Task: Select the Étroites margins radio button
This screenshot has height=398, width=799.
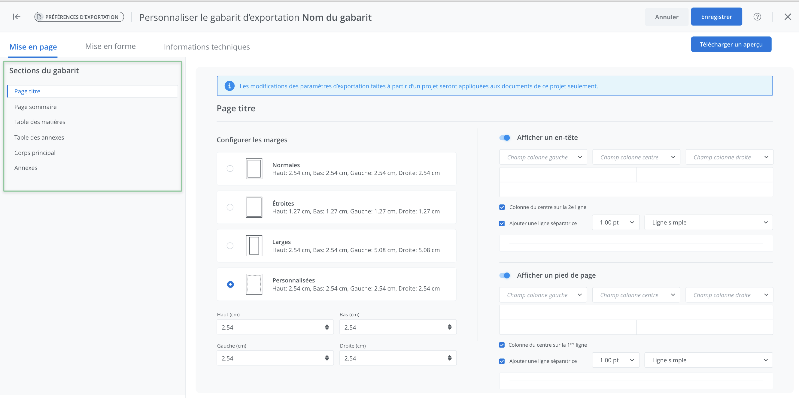Action: [230, 207]
